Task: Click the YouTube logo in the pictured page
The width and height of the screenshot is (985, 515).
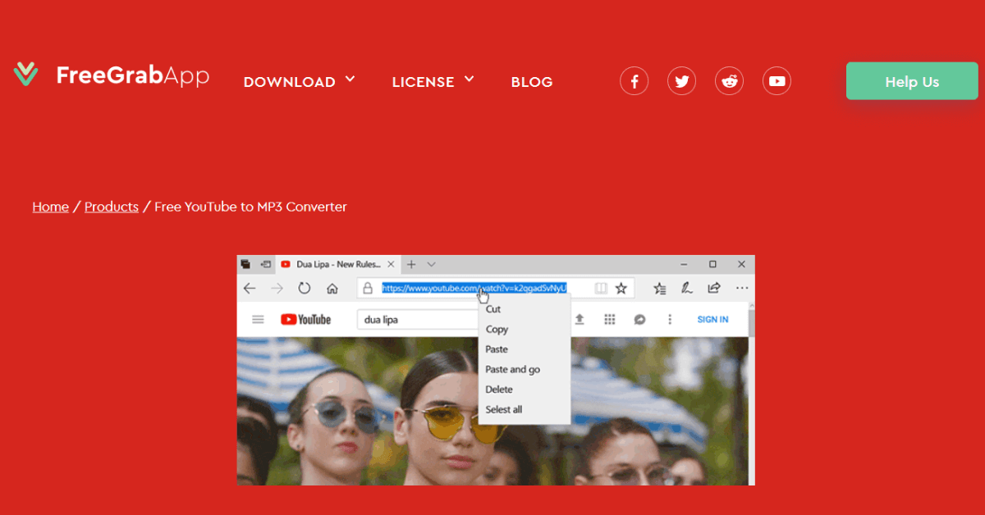Action: (305, 319)
